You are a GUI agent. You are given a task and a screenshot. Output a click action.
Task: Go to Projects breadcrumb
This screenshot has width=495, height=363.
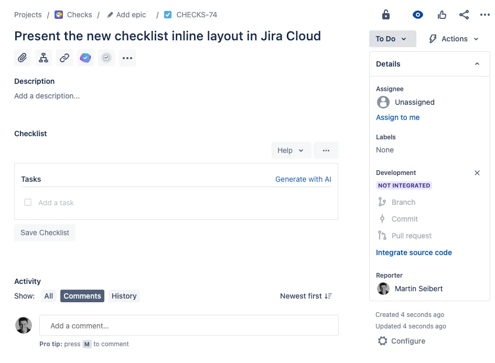pos(28,15)
